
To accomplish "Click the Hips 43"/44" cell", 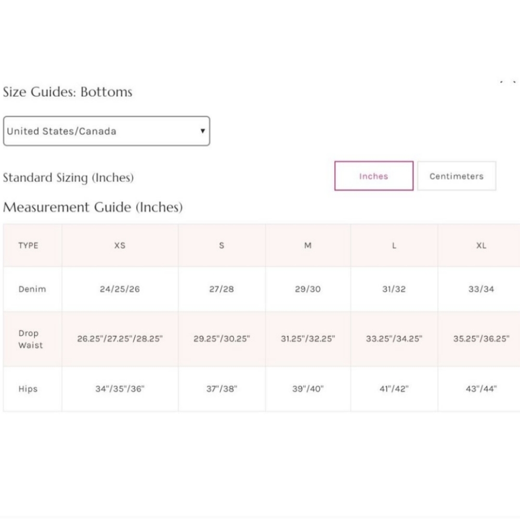I will [x=481, y=389].
